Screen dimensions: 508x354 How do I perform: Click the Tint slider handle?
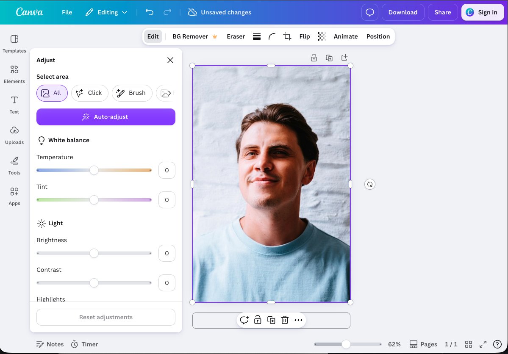(x=94, y=200)
